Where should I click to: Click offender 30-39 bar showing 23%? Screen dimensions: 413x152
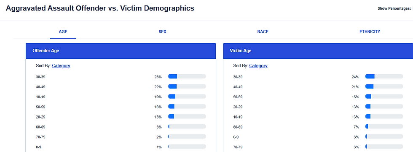[187, 76]
